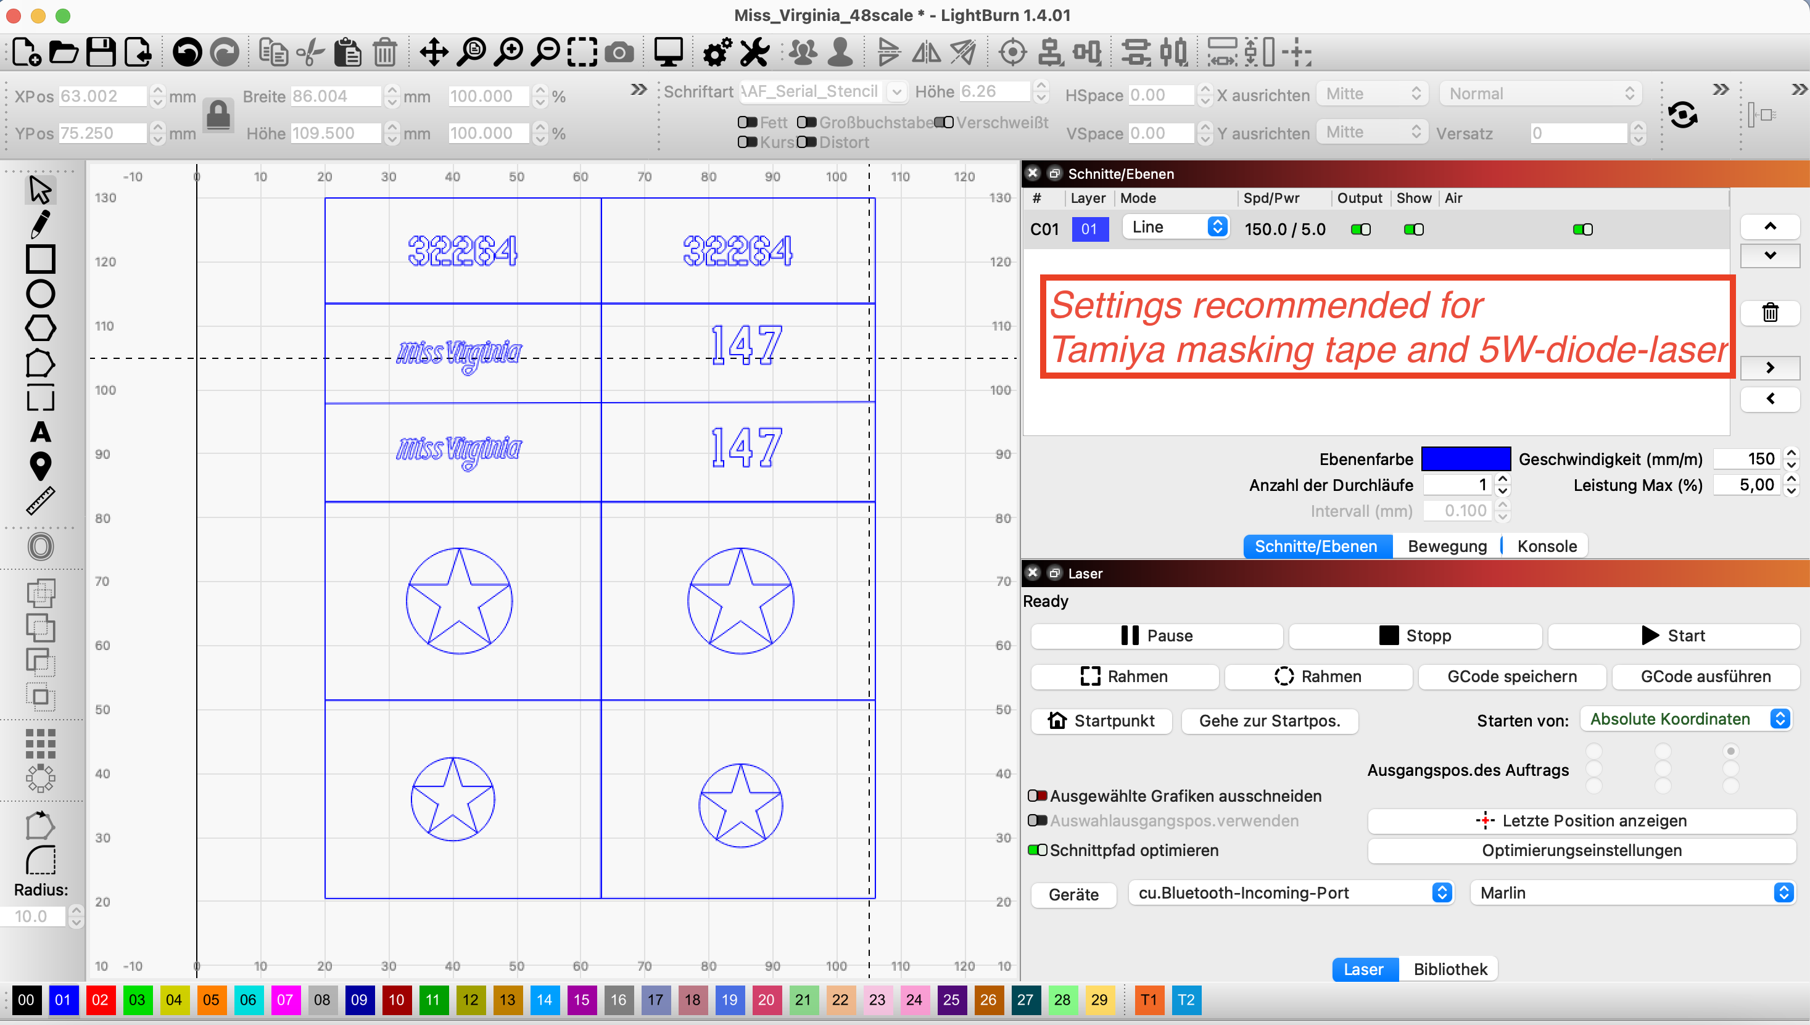Open the Preview monitor icon
Viewport: 1810px width, 1025px height.
667,52
